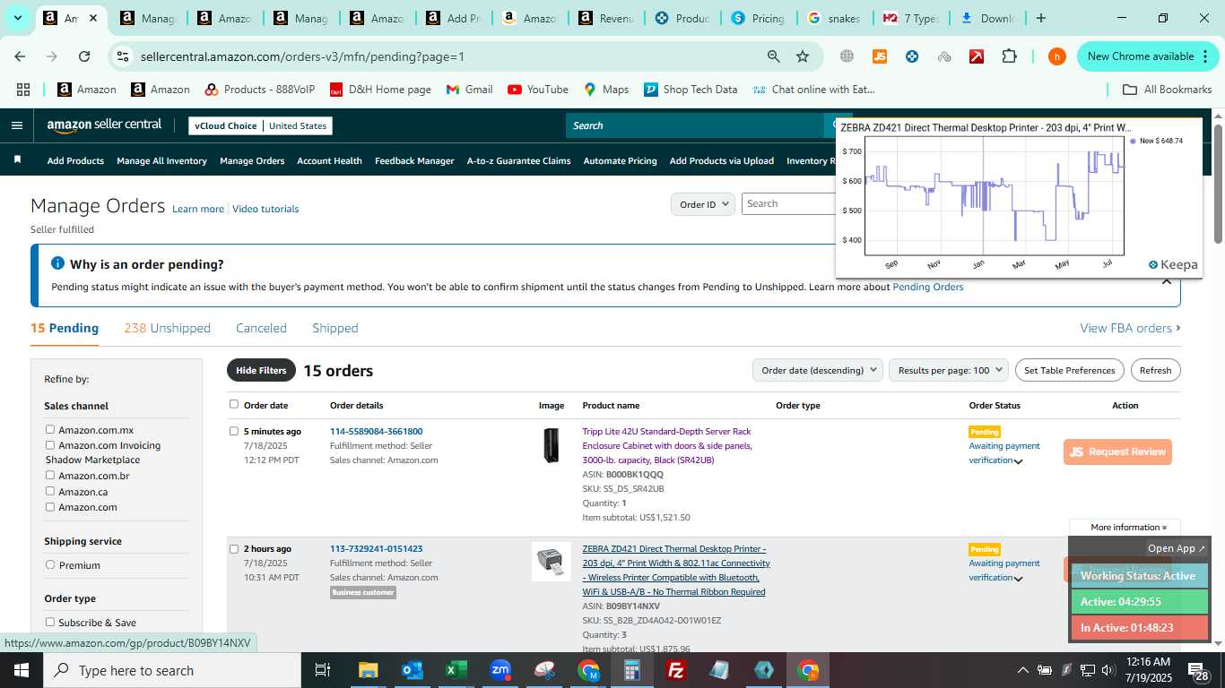This screenshot has height=688, width=1225.
Task: Click the Pending Orders help link
Action: [x=927, y=287]
